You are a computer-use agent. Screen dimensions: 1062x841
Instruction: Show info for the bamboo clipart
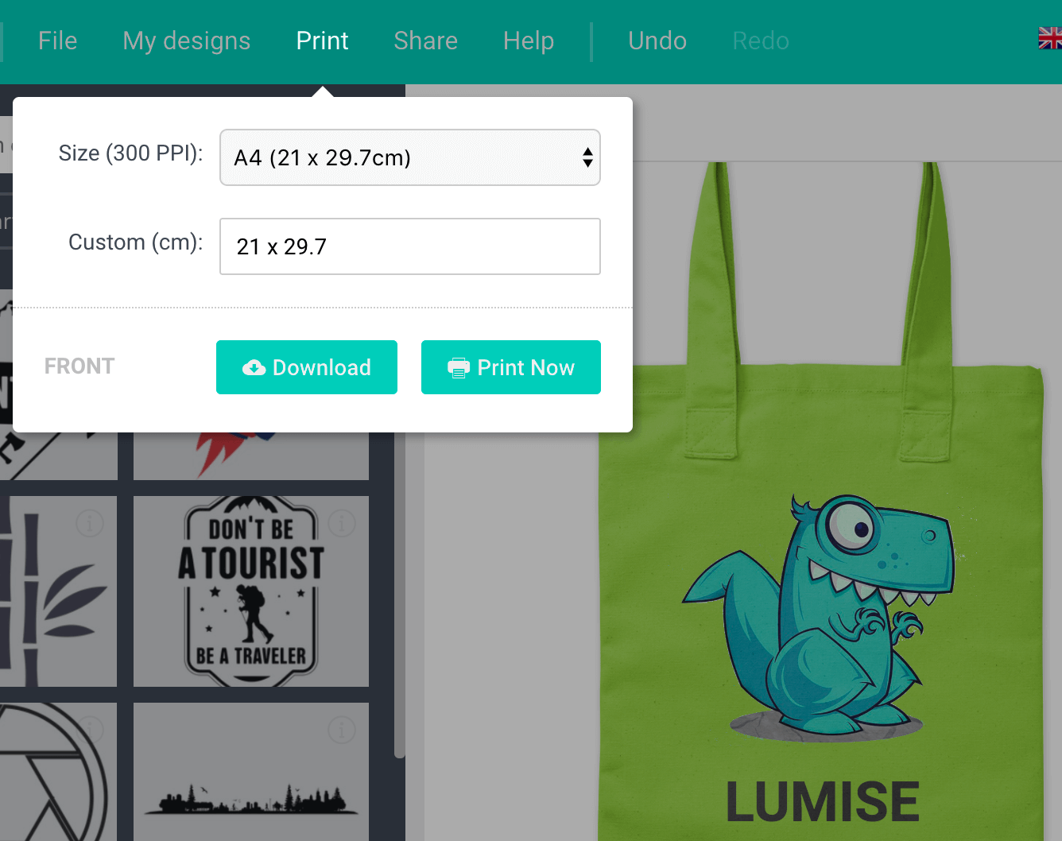(90, 523)
